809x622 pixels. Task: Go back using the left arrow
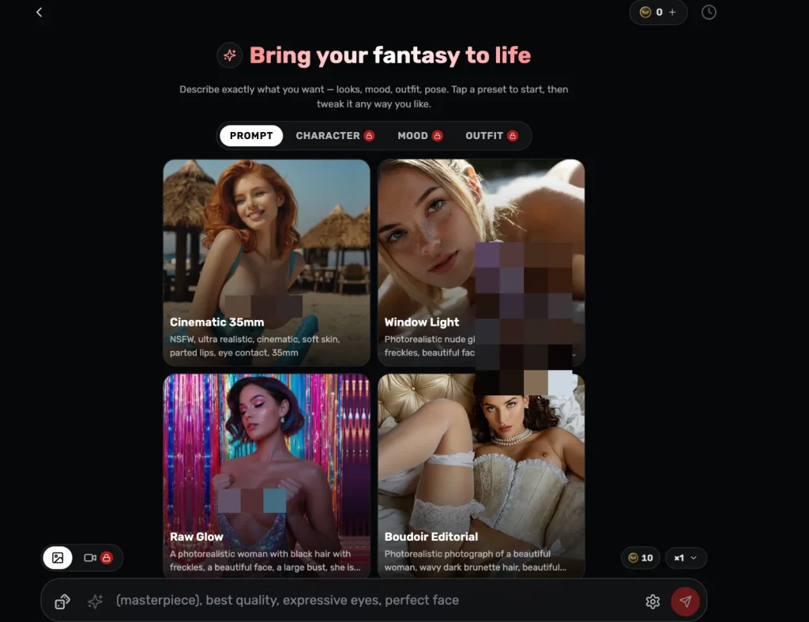pyautogui.click(x=40, y=12)
